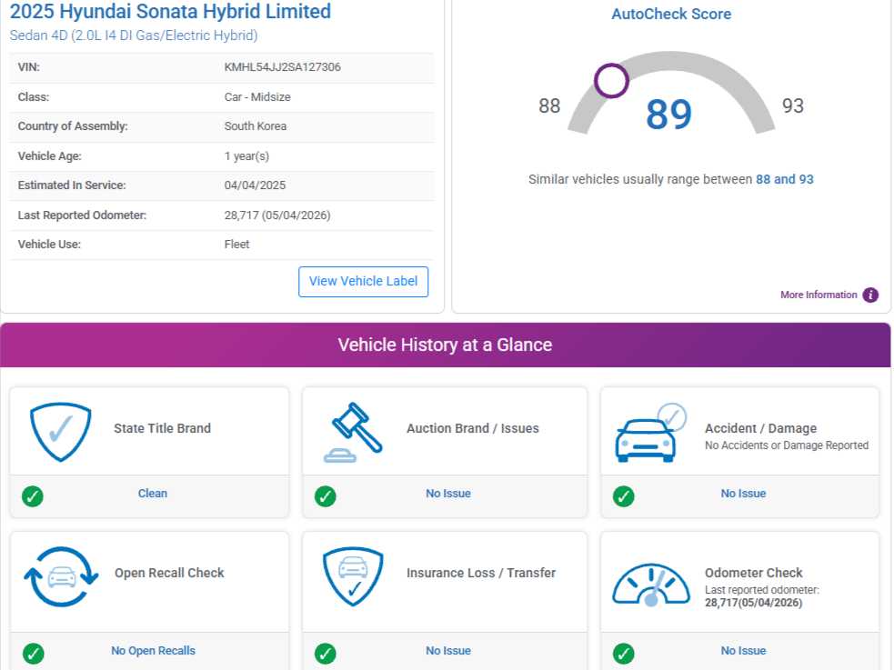Click the State Title Brand shield icon
Image resolution: width=894 pixels, height=670 pixels.
[x=60, y=431]
